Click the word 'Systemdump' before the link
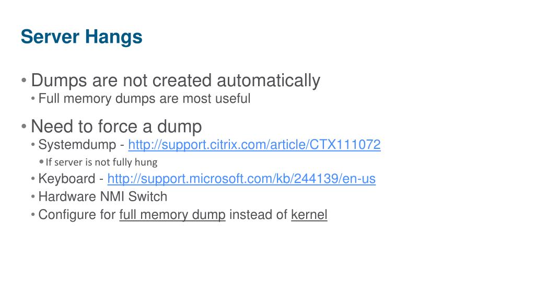The height and width of the screenshot is (301, 535). 77,145
